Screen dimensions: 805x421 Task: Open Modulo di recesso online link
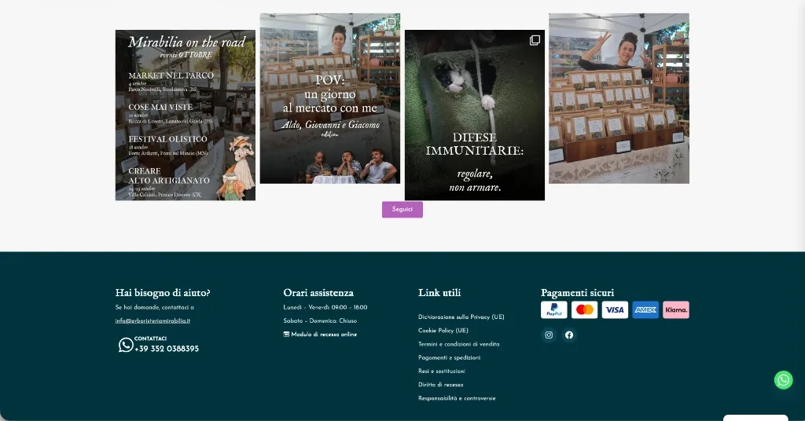click(x=324, y=335)
